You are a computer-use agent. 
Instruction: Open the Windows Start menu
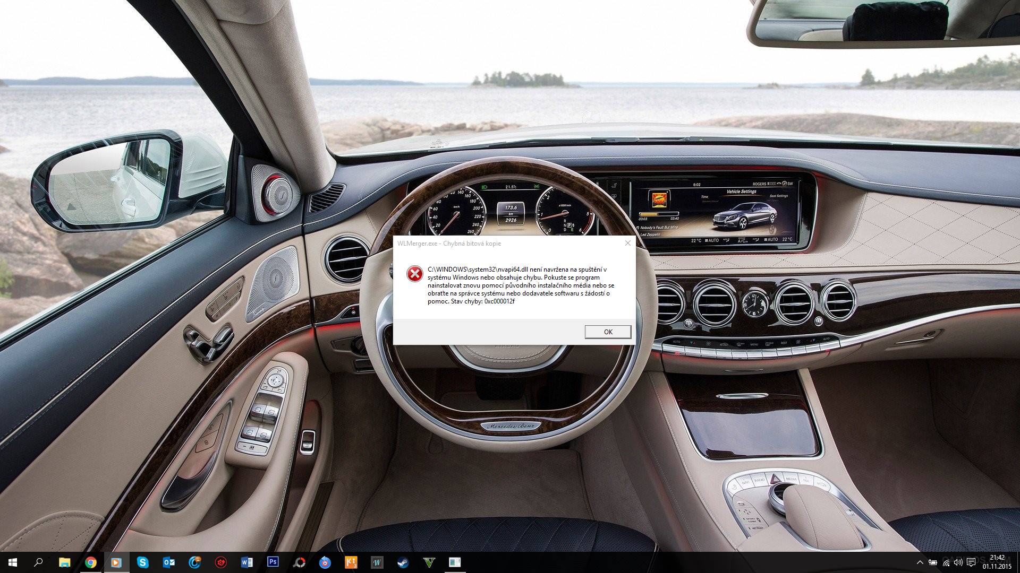(x=13, y=562)
